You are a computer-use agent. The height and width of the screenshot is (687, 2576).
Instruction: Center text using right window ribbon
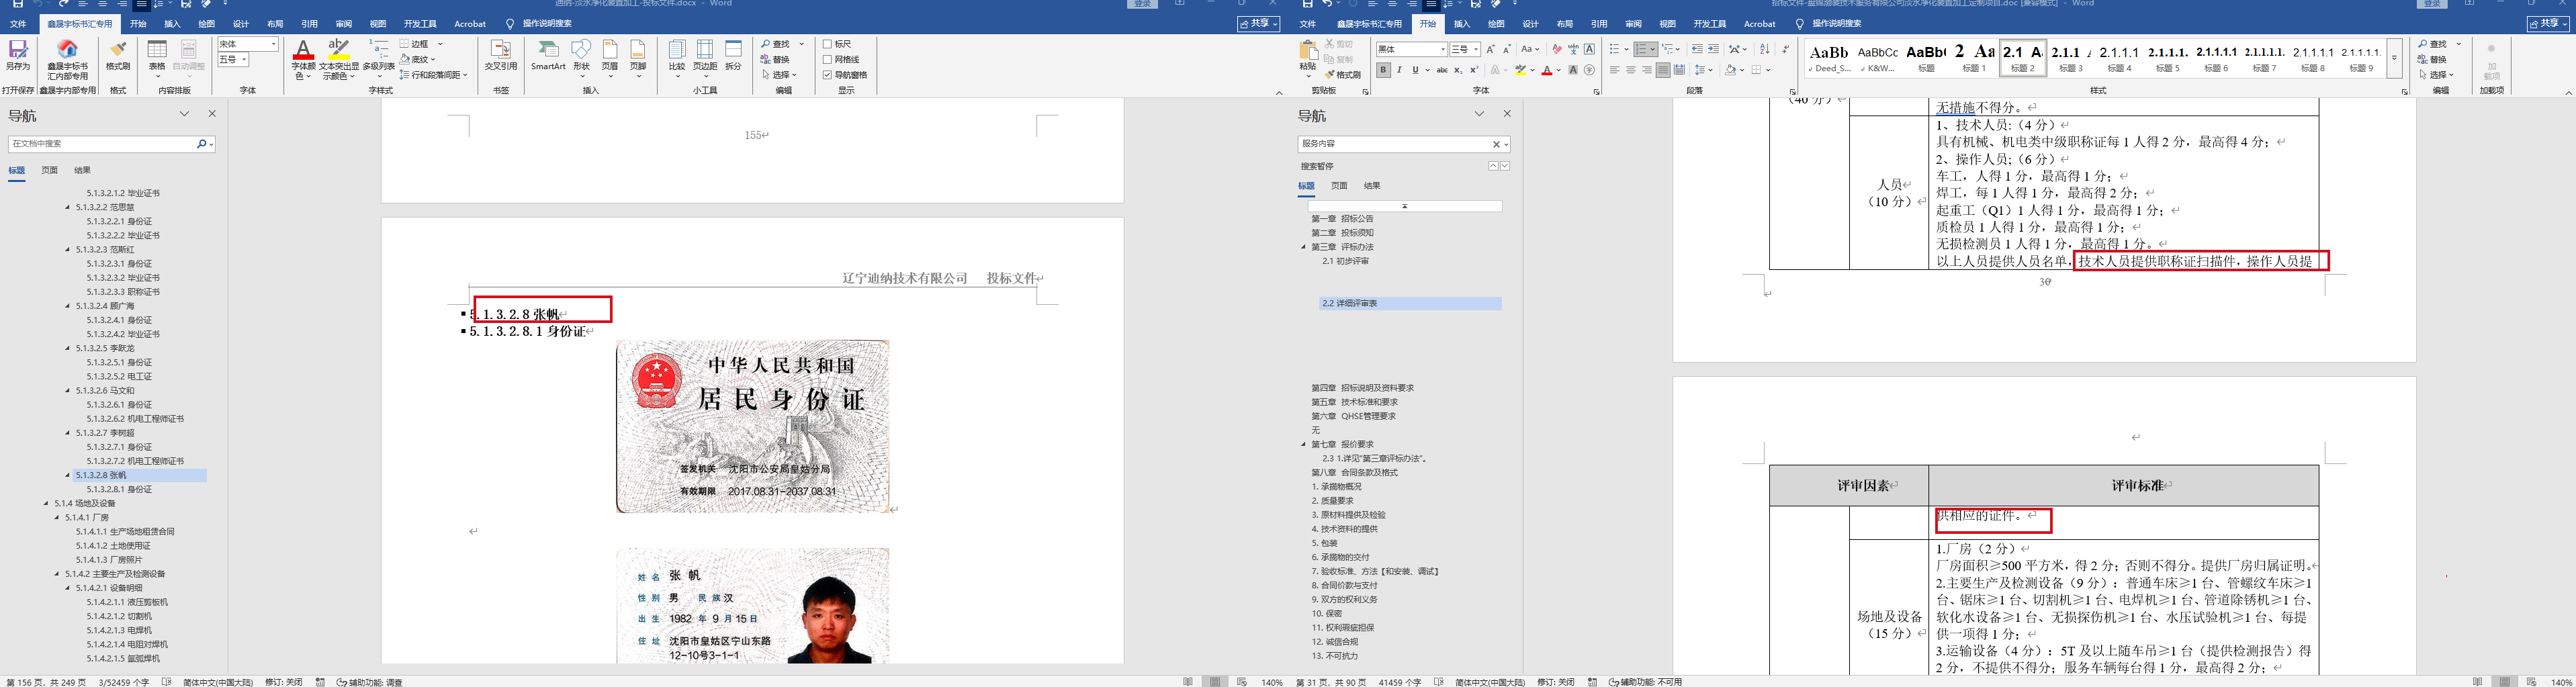point(1630,70)
